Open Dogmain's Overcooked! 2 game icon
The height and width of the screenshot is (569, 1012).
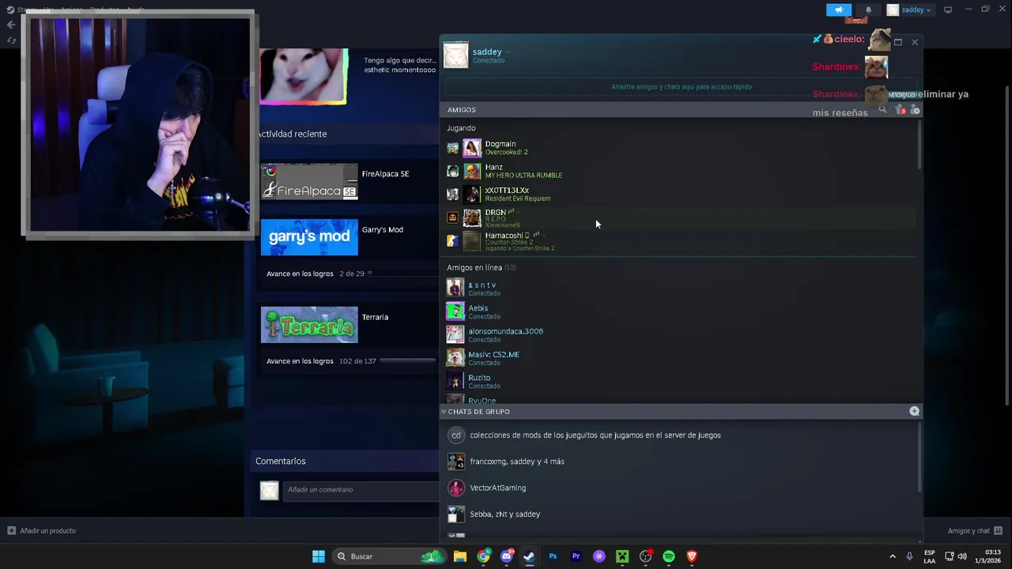(x=452, y=148)
